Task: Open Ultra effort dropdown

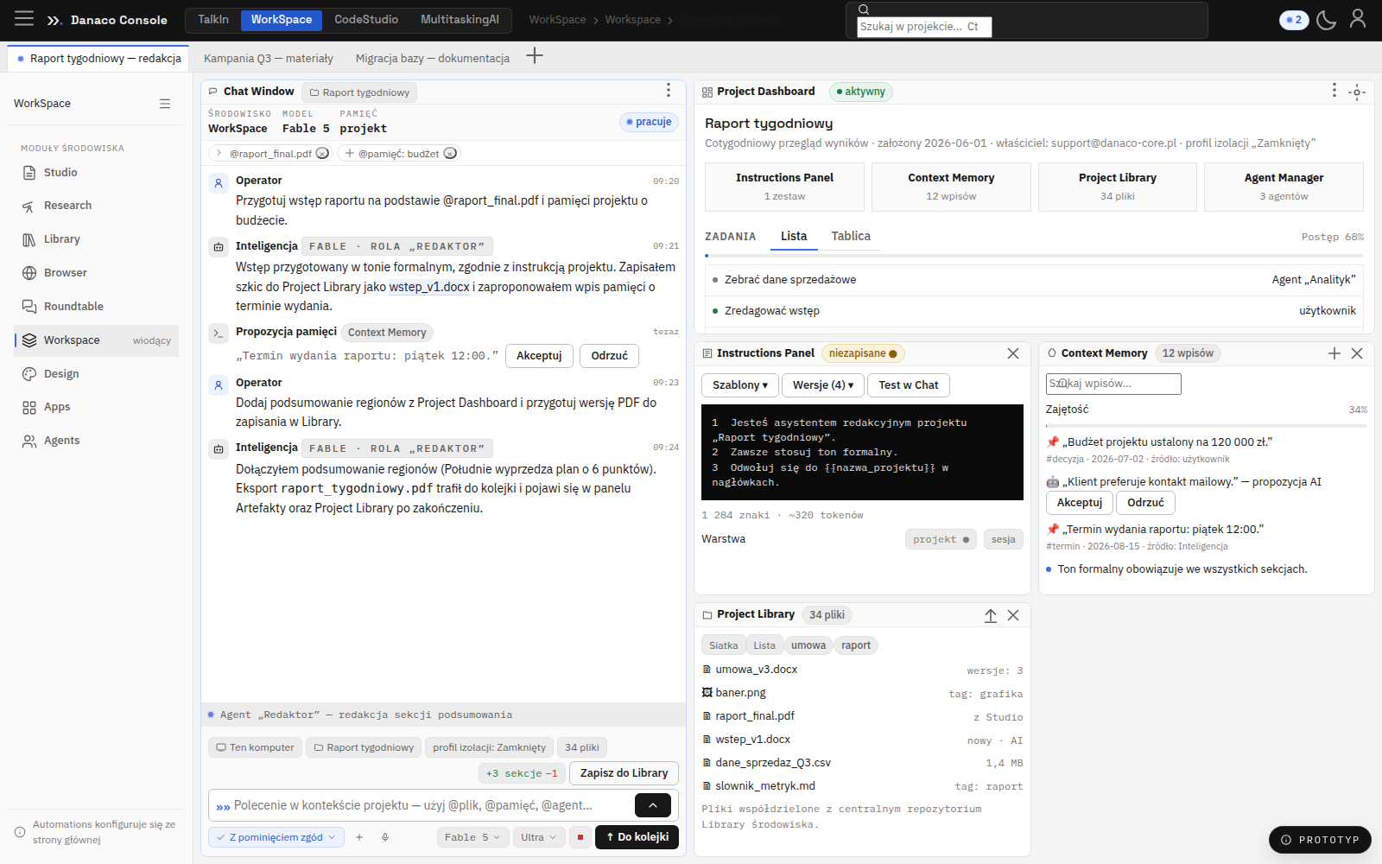Action: 539,837
